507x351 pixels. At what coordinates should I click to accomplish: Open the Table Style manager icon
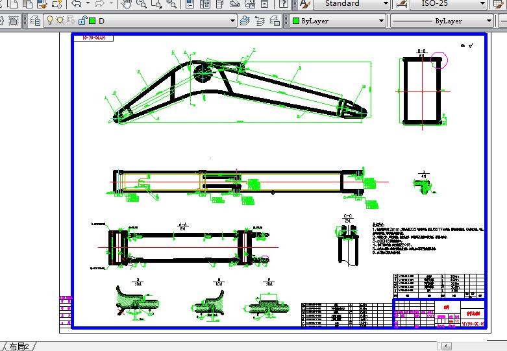tap(500, 4)
